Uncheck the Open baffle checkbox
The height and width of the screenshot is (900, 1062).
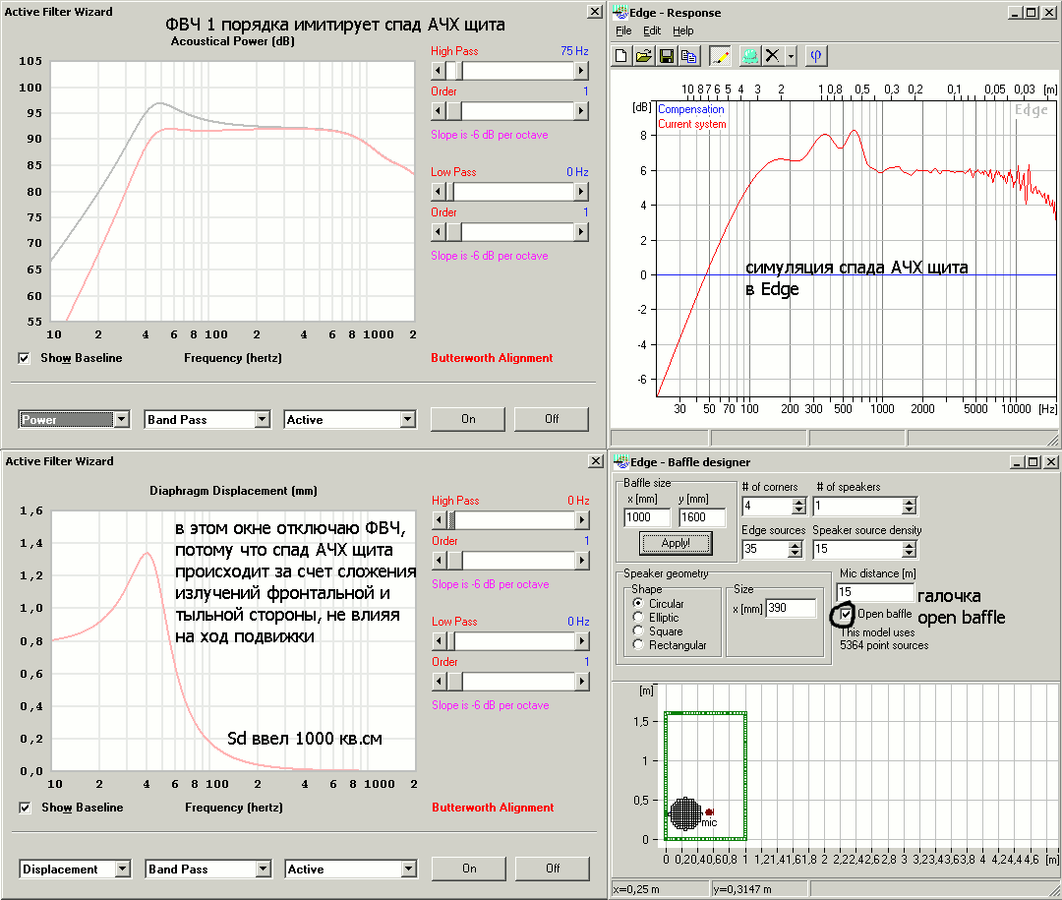(x=846, y=614)
